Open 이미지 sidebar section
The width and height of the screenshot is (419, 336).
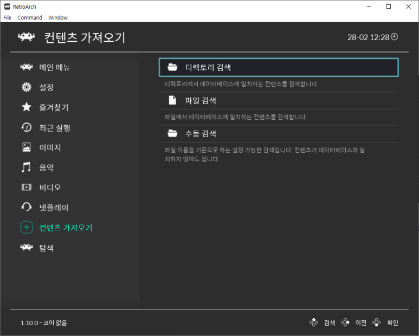[50, 147]
